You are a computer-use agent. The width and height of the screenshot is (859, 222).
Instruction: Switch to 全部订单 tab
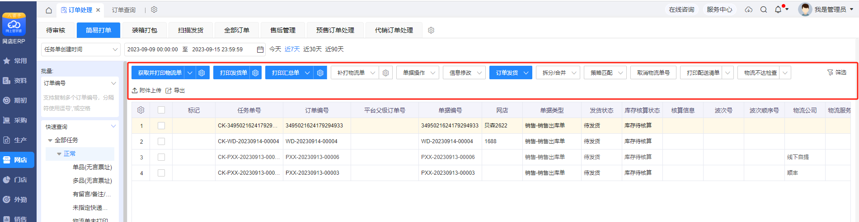click(237, 30)
